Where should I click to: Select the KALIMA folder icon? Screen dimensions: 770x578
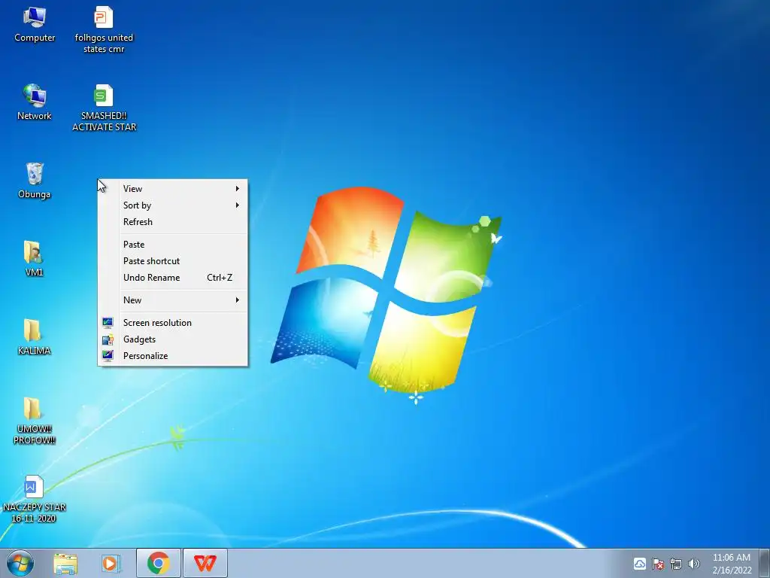pos(34,336)
